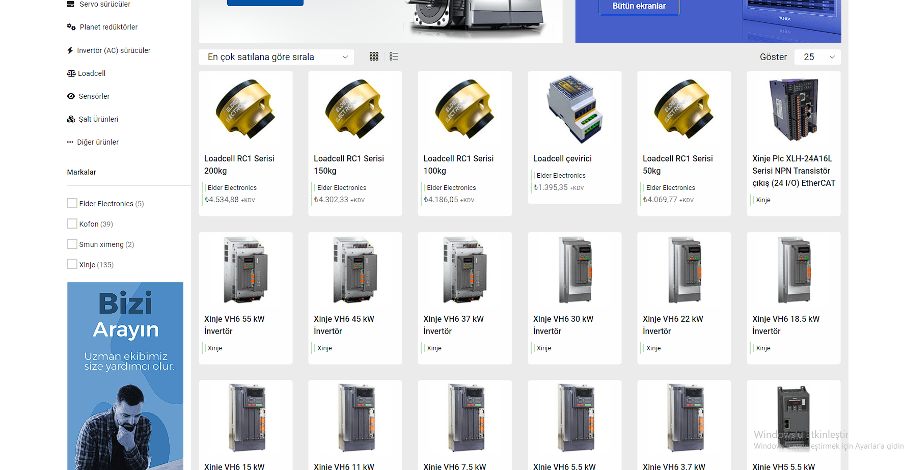Click Xinje VH6 3.7 kW inverter image
904x470 pixels.
point(684,418)
